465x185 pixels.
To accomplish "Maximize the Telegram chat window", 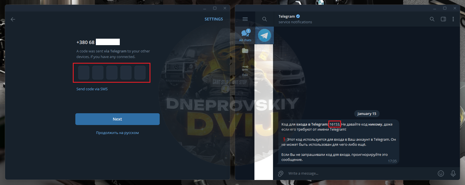I will tap(445, 8).
